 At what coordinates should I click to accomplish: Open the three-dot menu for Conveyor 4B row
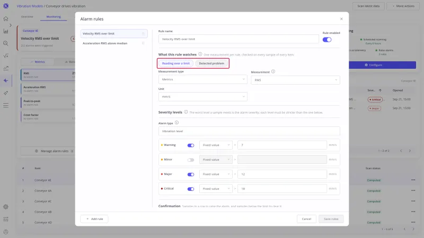pos(413,212)
